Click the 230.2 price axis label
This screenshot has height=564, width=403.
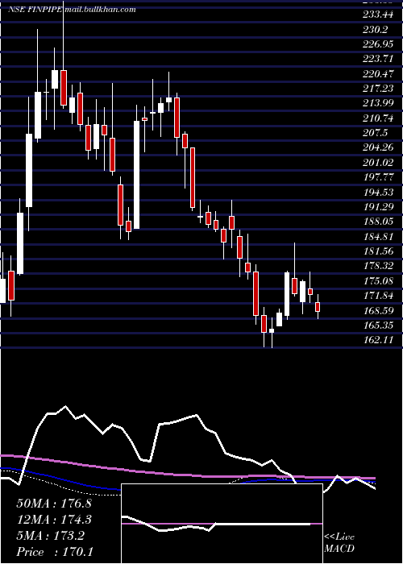tap(375, 29)
